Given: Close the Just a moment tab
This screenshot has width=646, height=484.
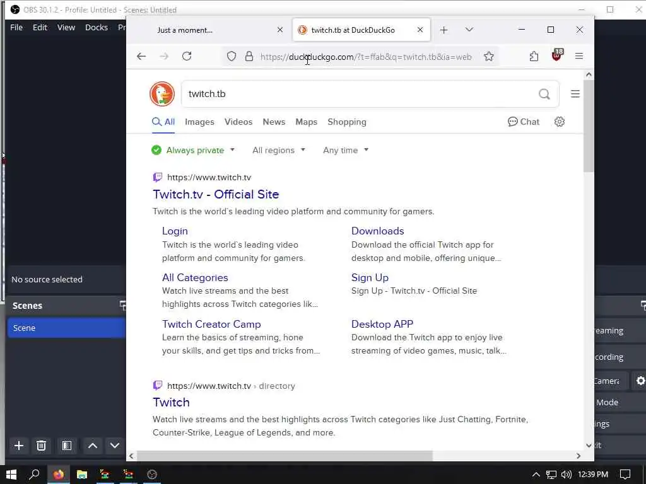Looking at the screenshot, I should point(279,30).
